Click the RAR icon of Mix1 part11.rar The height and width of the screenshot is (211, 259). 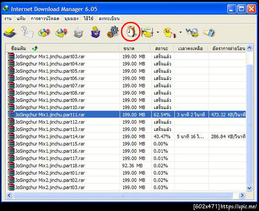(x=11, y=114)
